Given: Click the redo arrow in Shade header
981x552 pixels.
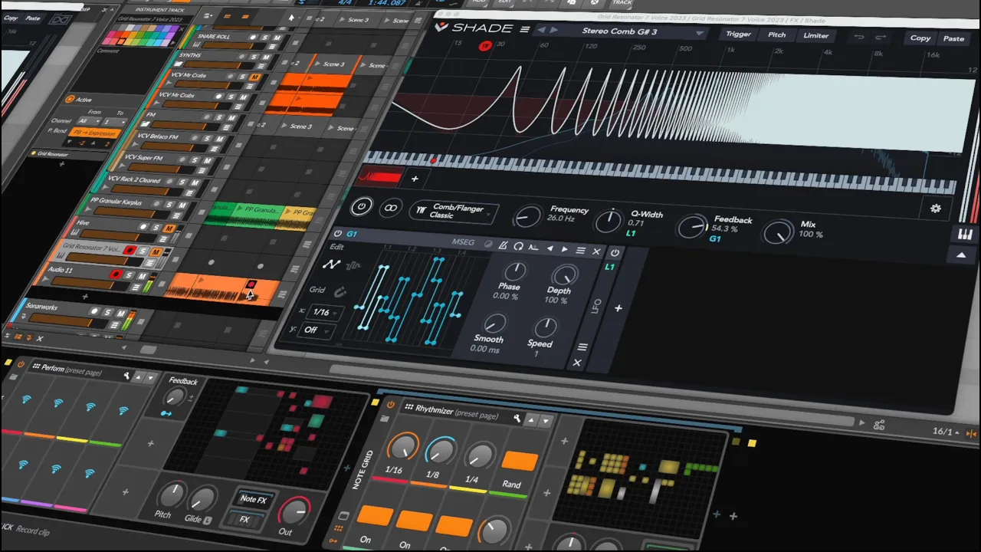Looking at the screenshot, I should [x=881, y=37].
